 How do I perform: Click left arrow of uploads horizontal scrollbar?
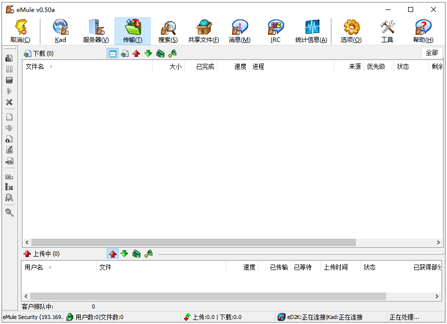[x=26, y=296]
